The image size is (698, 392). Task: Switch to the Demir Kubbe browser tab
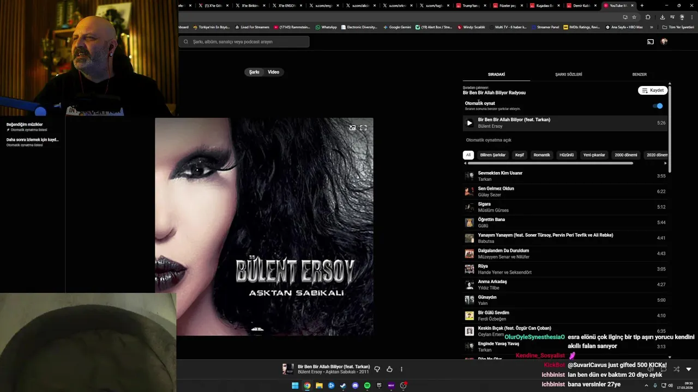pyautogui.click(x=581, y=5)
